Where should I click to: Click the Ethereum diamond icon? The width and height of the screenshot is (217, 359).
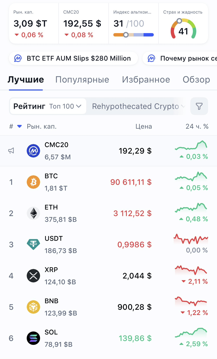tap(33, 213)
